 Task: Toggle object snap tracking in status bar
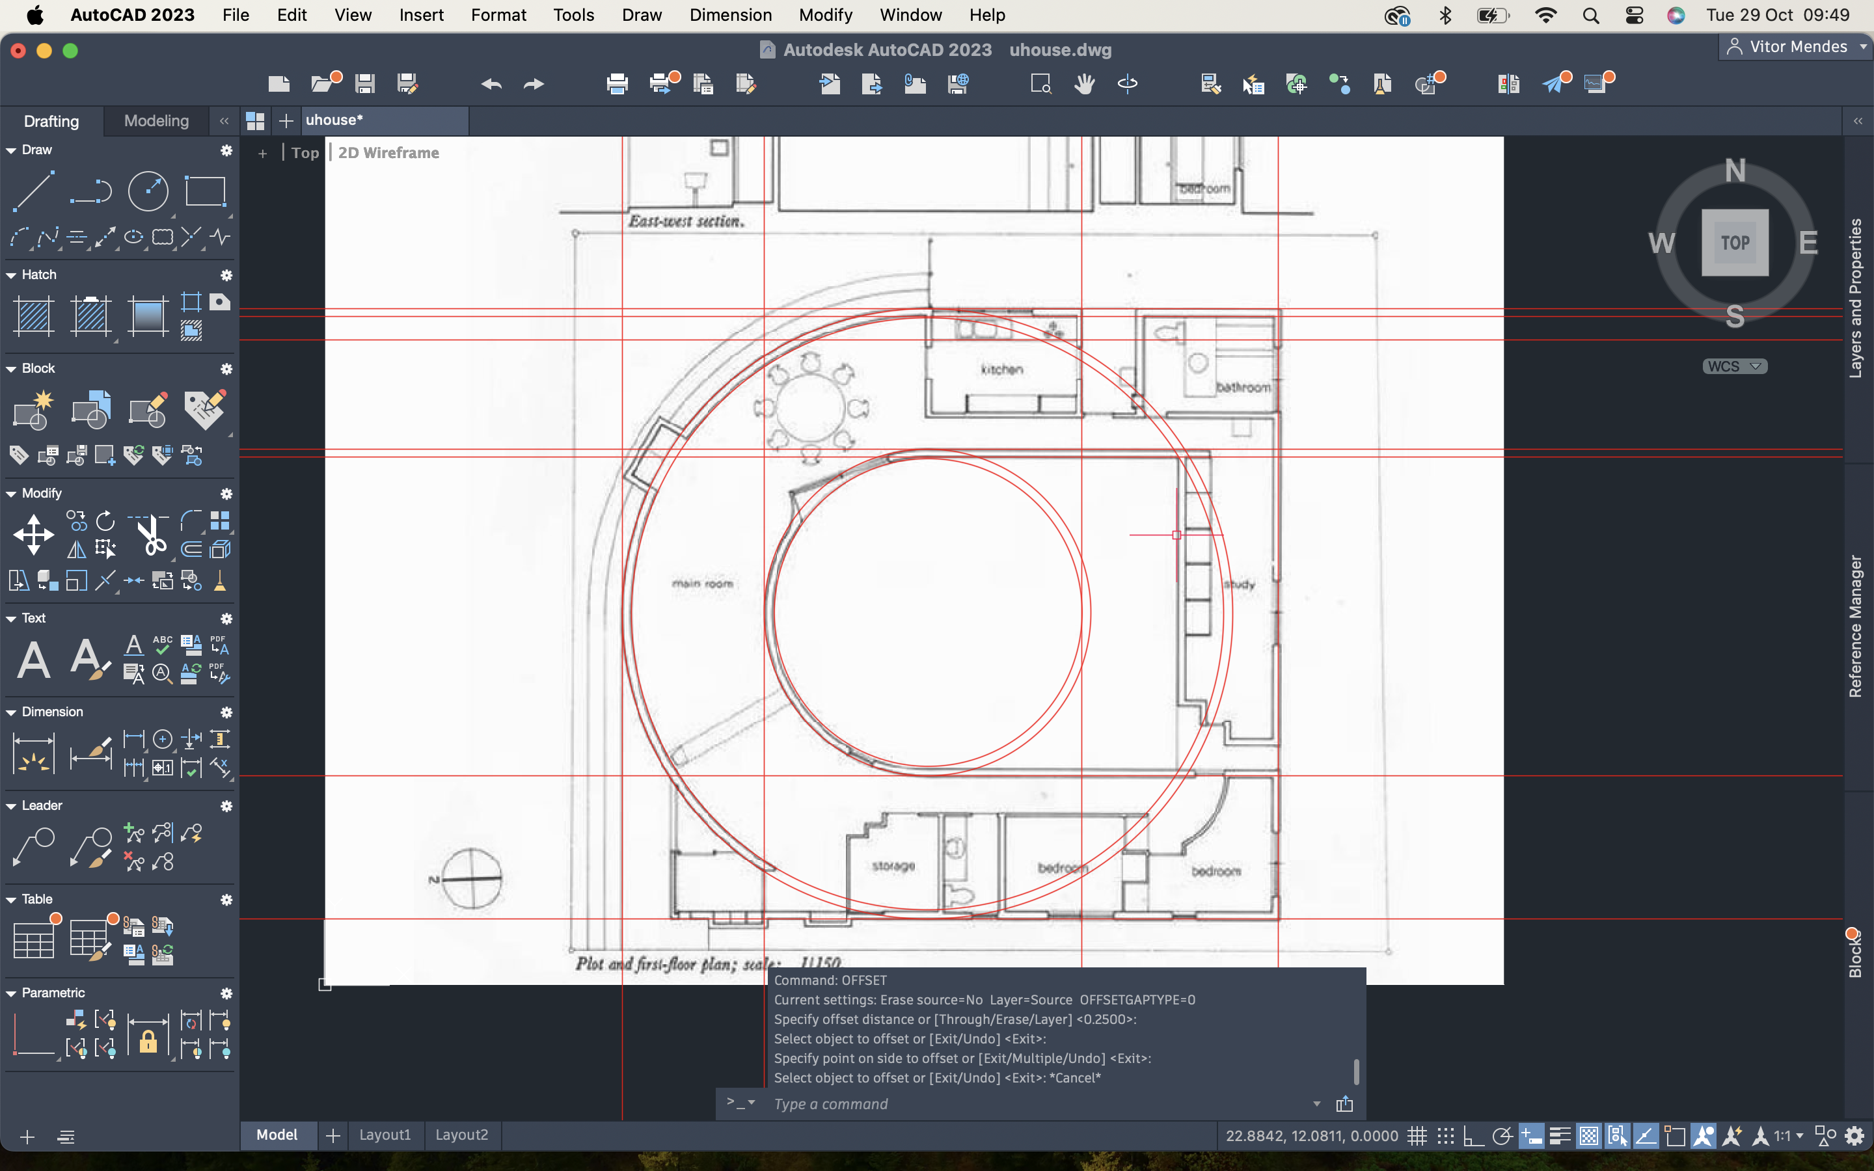coord(1646,1136)
